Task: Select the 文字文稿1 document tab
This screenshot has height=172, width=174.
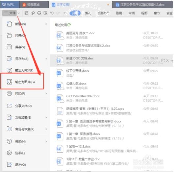Action: point(80,5)
